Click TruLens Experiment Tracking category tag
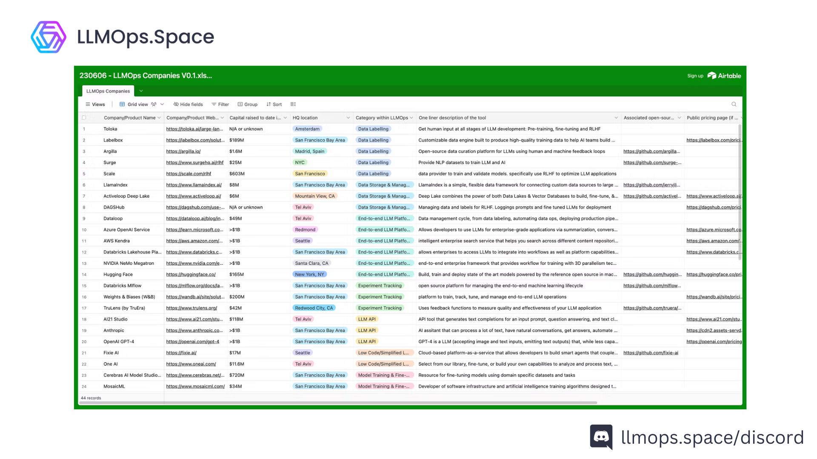 (380, 308)
